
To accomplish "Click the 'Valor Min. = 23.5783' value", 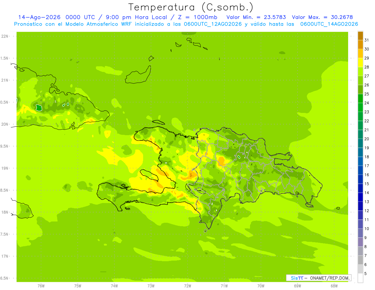I will (x=256, y=17).
